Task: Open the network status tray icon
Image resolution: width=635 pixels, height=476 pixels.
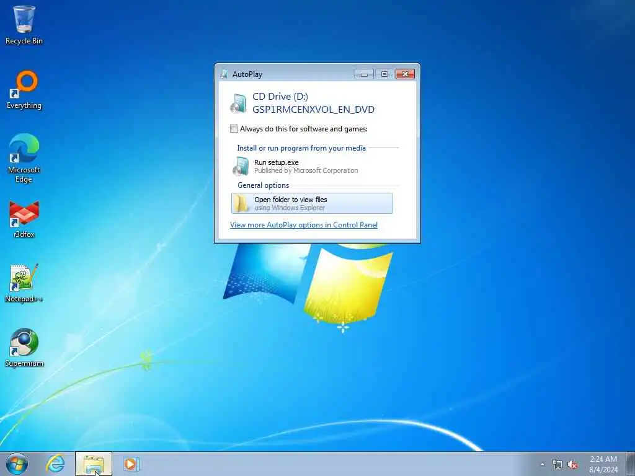Action: [557, 465]
